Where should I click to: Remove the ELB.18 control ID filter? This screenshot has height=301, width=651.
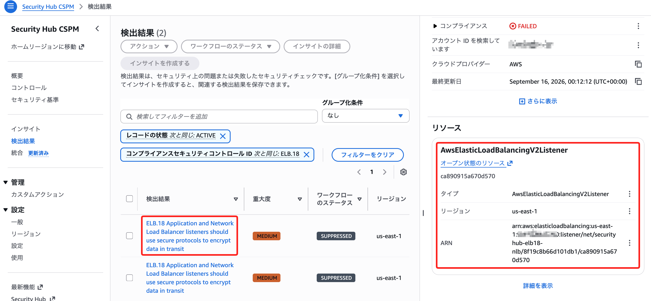click(307, 155)
